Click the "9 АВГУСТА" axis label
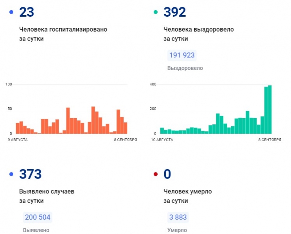This screenshot has height=234, width=291. pos(17,140)
